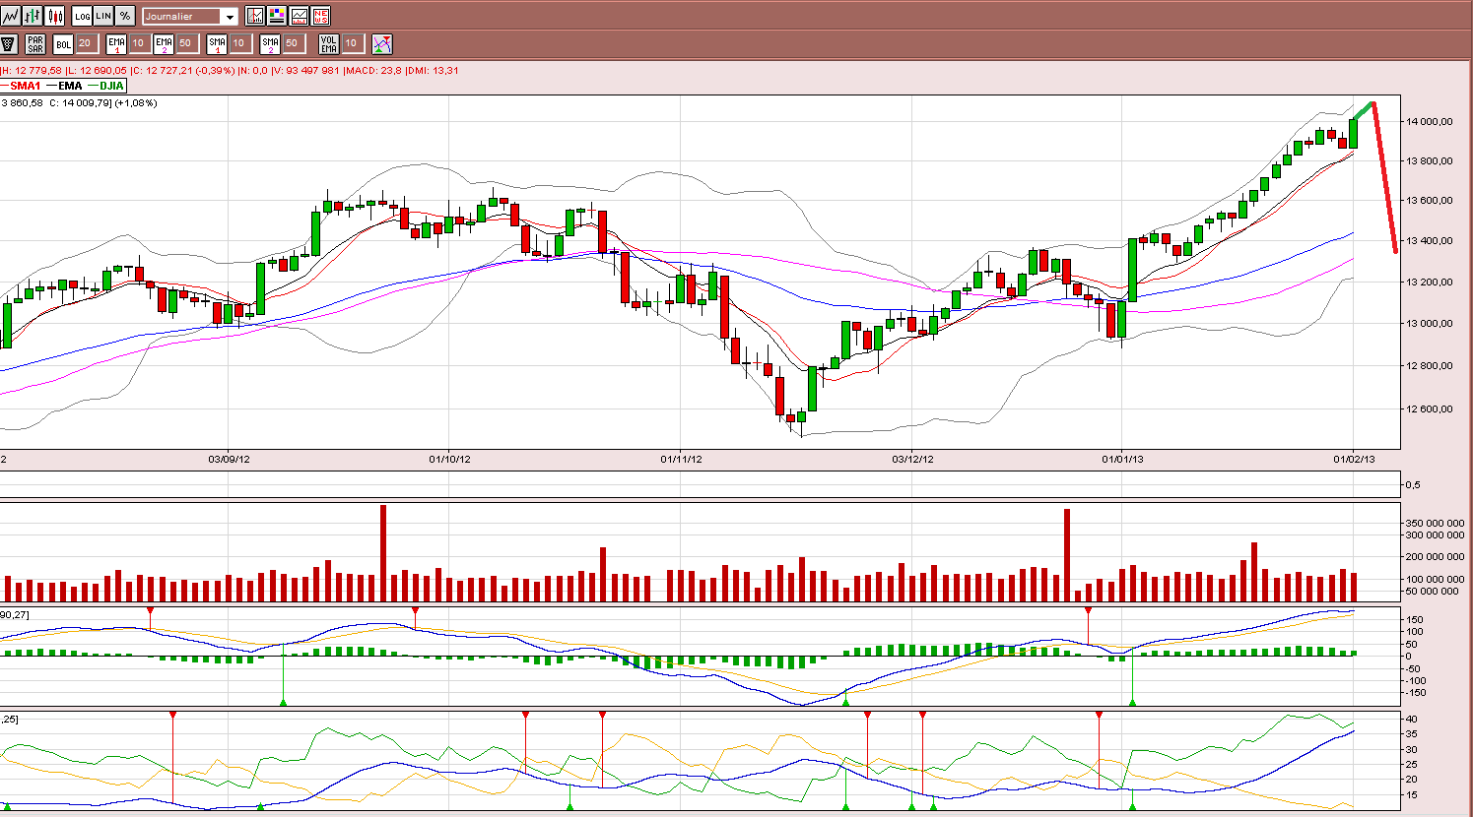Click the 01/02/13 date label

click(1355, 459)
